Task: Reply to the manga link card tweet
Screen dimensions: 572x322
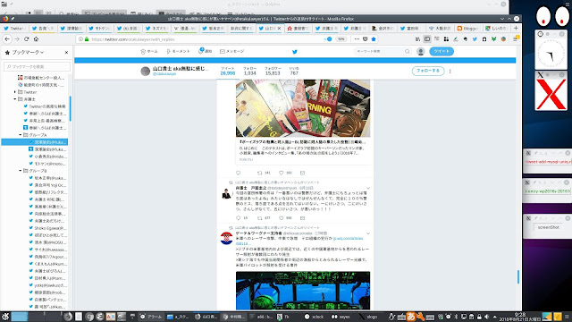Action: click(x=239, y=173)
